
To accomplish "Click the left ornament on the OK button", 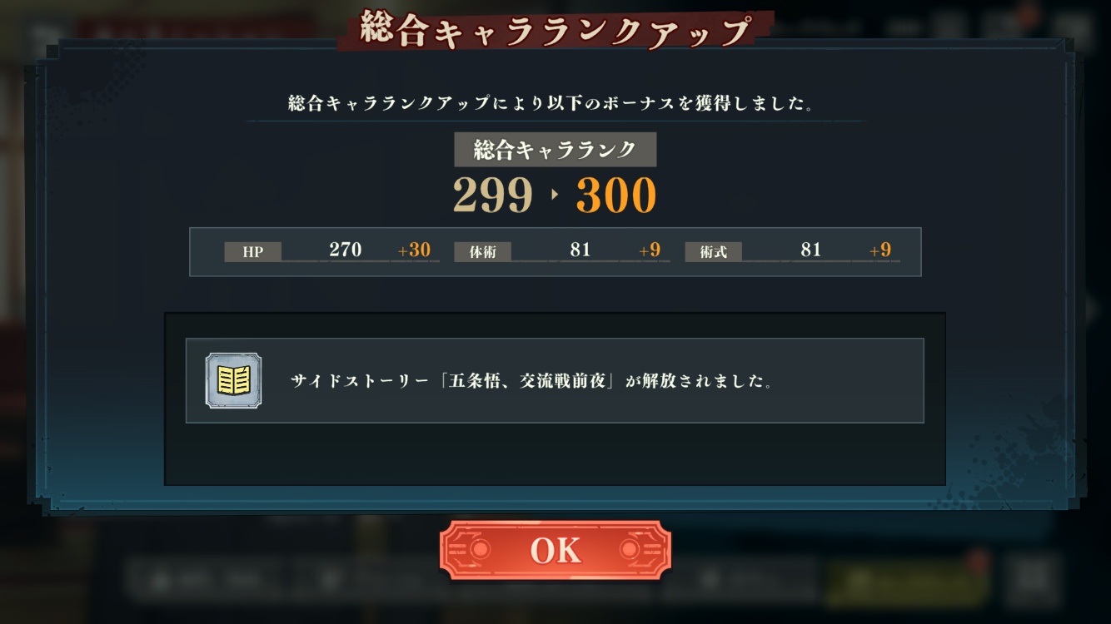I will 481,551.
